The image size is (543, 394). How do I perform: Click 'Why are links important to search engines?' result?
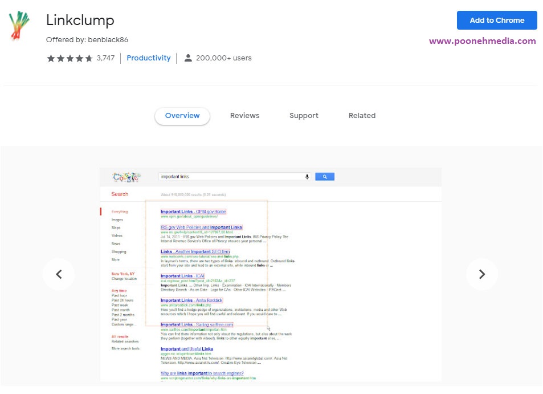tap(202, 373)
